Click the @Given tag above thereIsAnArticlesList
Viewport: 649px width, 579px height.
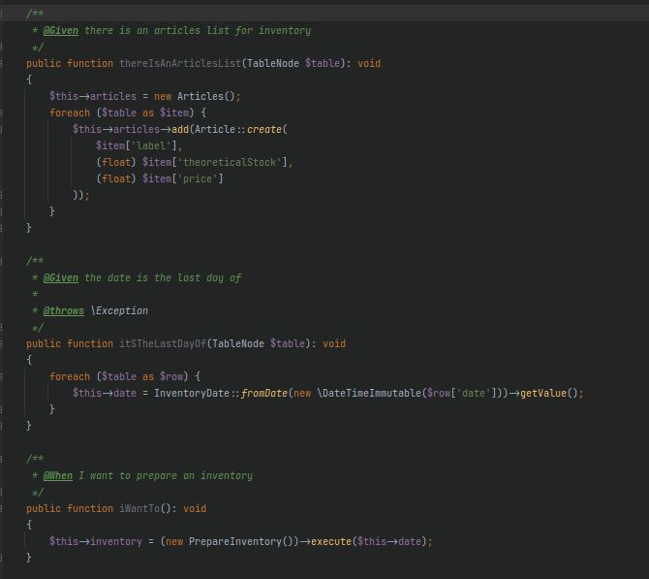60,31
